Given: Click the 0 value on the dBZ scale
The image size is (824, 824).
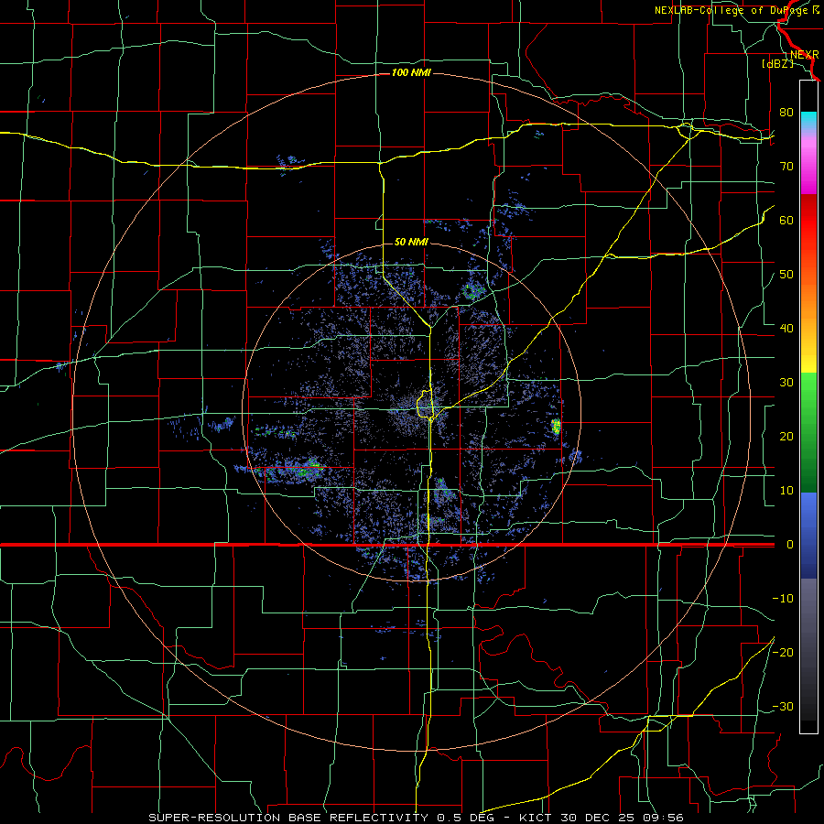Looking at the screenshot, I should click(x=790, y=545).
